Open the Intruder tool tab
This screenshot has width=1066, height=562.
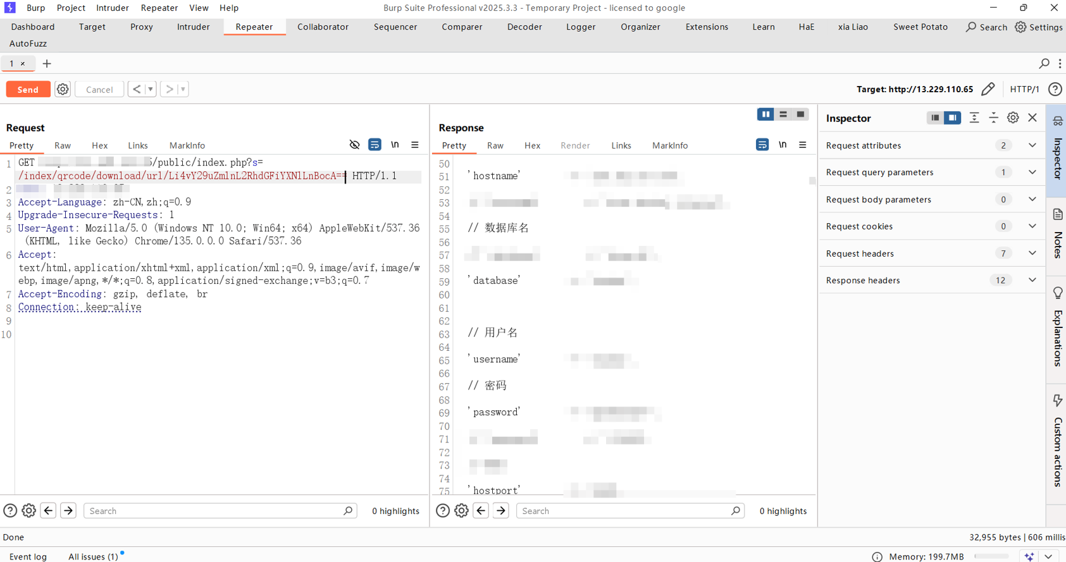click(x=193, y=27)
